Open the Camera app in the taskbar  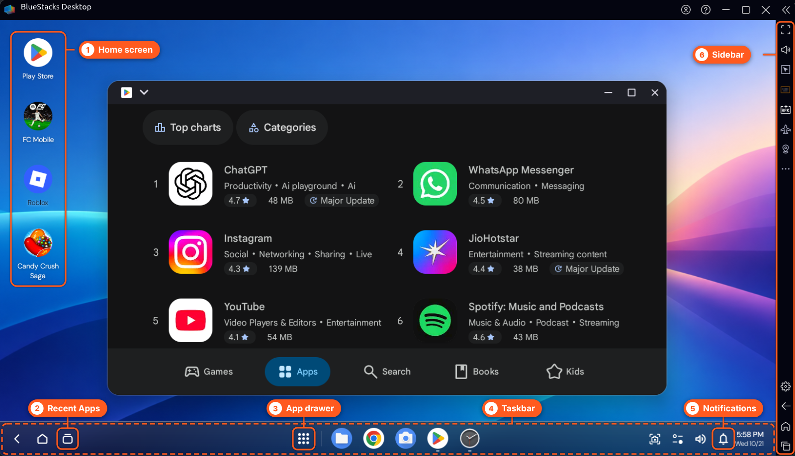tap(406, 439)
